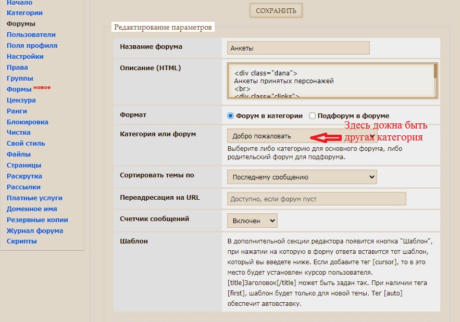Select the Подфорум в форуме radio button
Screen dimensions: 460x322
312,115
